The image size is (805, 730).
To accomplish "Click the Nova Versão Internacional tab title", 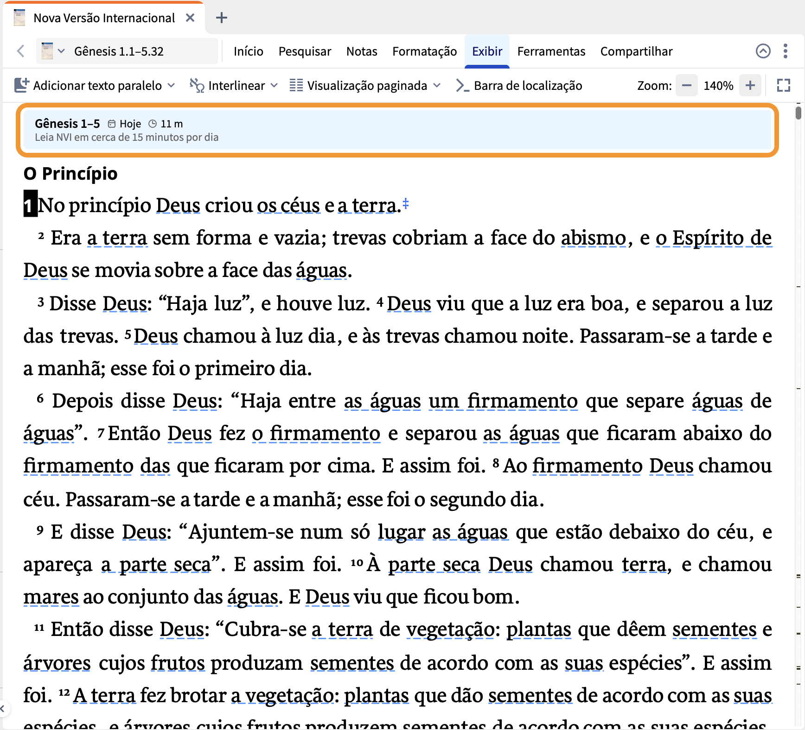I will coord(104,18).
